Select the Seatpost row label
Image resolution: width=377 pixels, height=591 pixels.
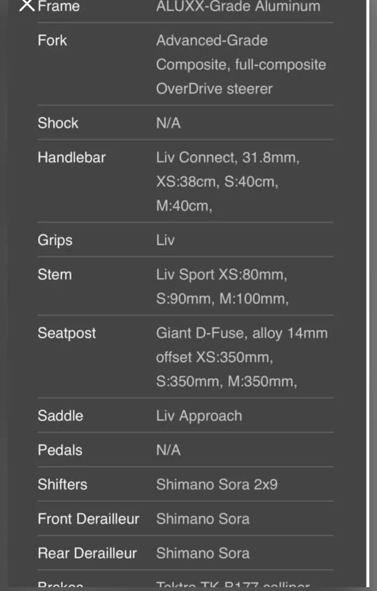[67, 333]
